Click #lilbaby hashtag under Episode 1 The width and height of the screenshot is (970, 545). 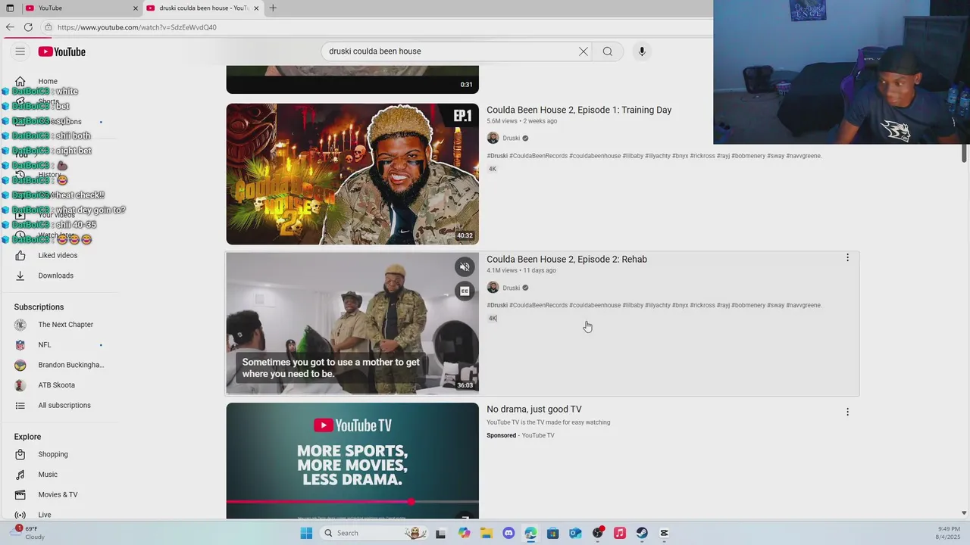pos(633,156)
